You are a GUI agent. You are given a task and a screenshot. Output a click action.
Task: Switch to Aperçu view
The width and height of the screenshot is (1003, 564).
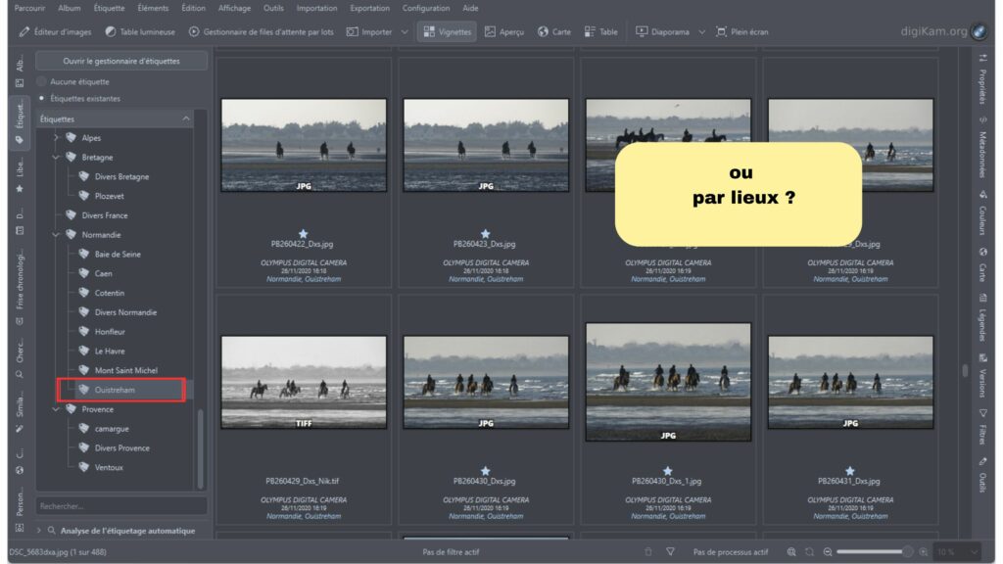pyautogui.click(x=504, y=31)
